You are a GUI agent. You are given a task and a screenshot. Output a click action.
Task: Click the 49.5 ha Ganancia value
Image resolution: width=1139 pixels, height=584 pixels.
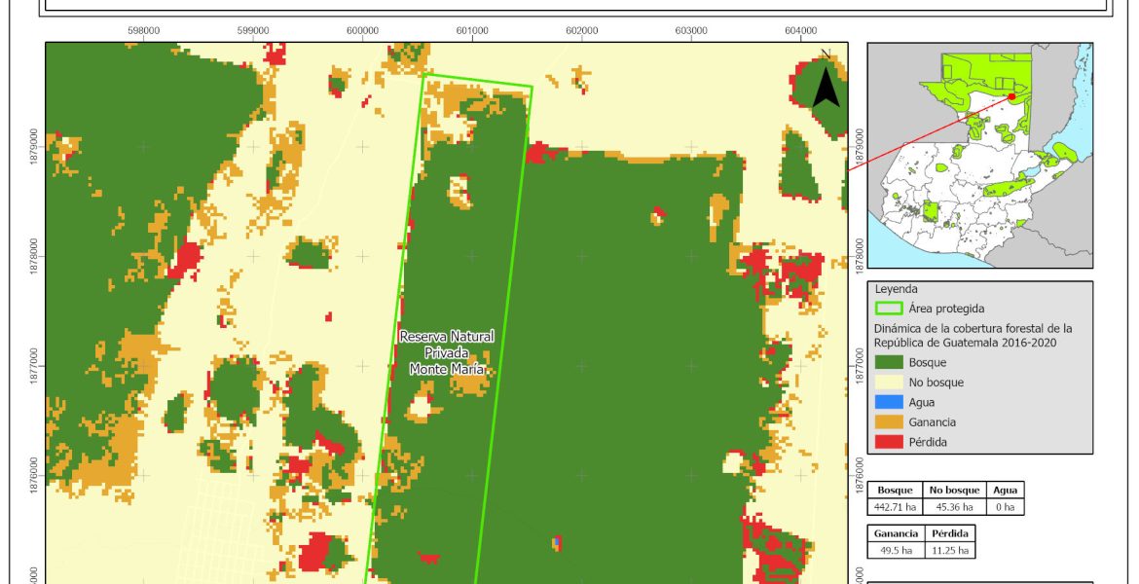[x=893, y=550]
